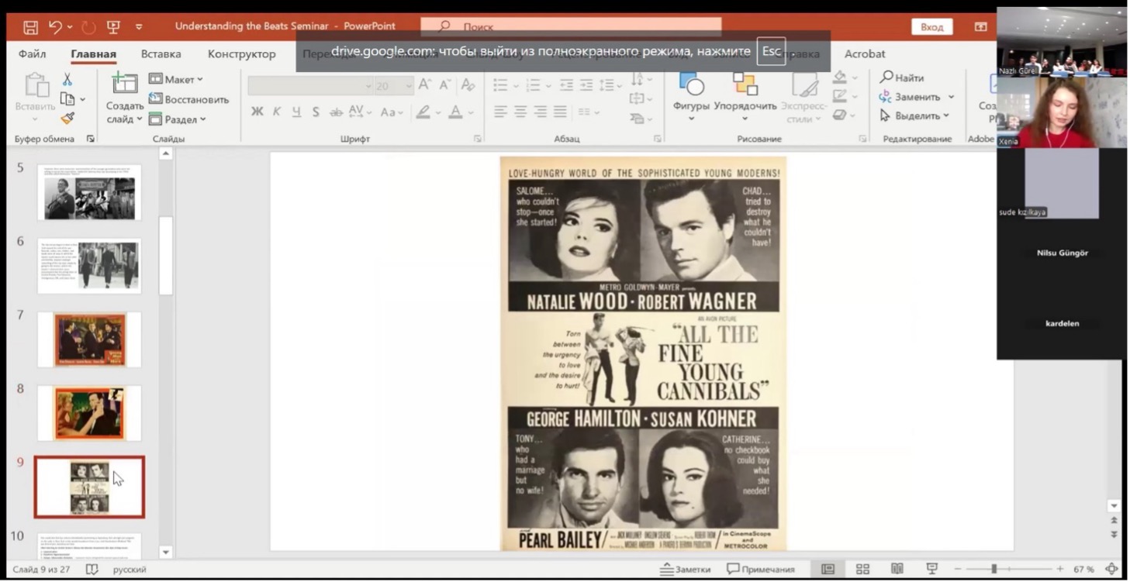Click the Восстановить reset slide button
Image resolution: width=1130 pixels, height=582 pixels.
(x=188, y=99)
